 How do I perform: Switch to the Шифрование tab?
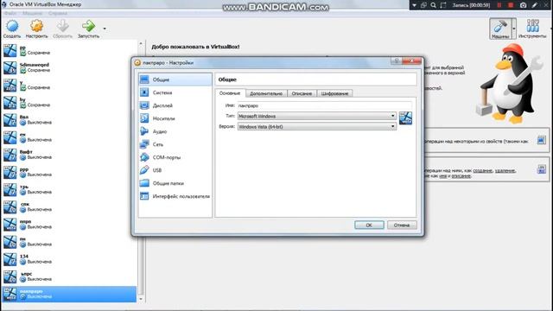pos(334,93)
